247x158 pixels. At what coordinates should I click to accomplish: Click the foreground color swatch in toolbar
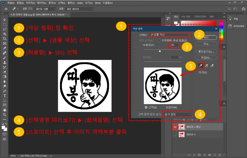pyautogui.click(x=3, y=127)
